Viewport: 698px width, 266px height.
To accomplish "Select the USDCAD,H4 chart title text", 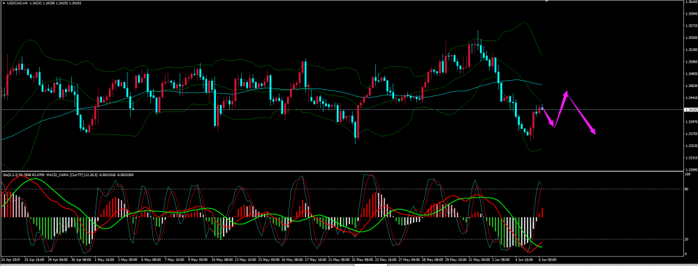I will click(x=17, y=3).
